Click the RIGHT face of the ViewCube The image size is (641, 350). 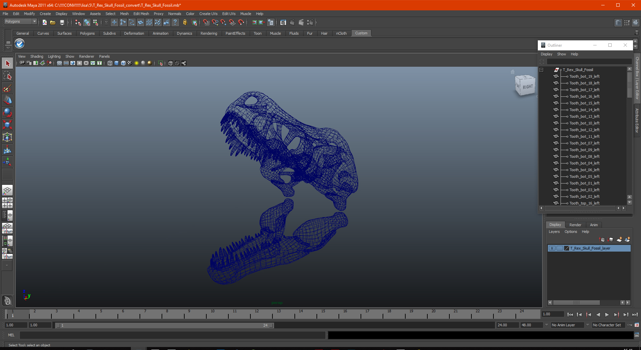527,87
